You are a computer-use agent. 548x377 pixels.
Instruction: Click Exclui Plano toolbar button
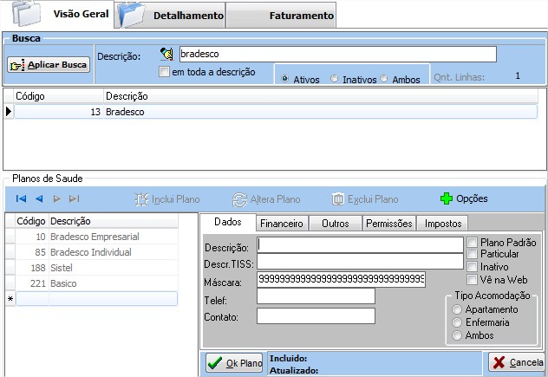(365, 198)
